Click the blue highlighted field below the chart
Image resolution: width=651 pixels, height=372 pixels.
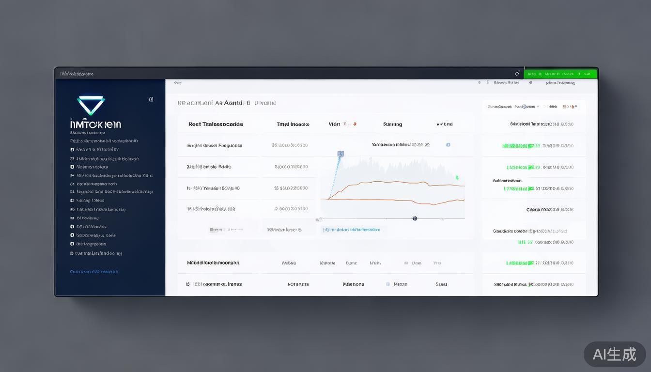coord(352,230)
